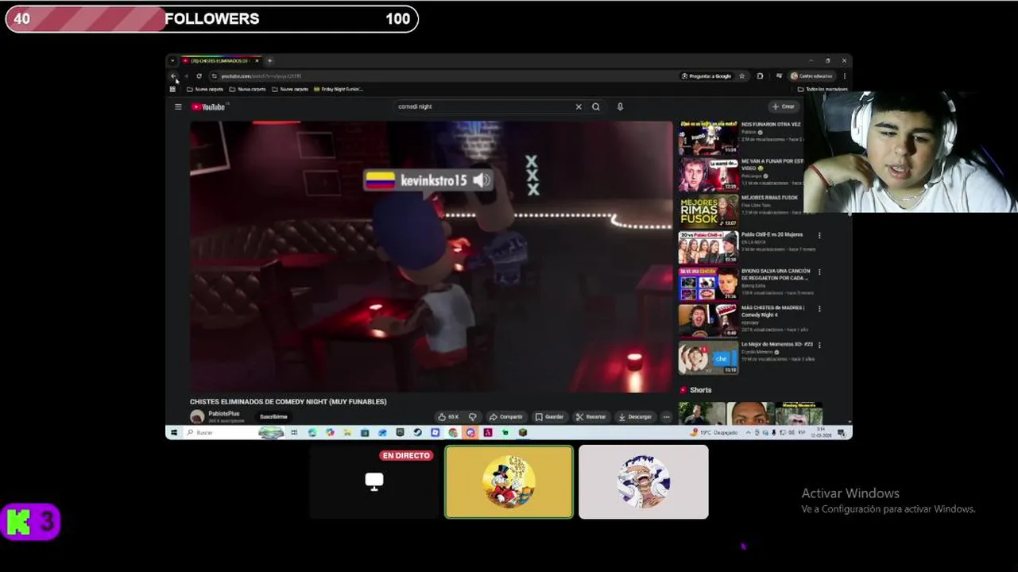Screen dimensions: 1018x572
Task: Like the video with thumbs up
Action: [x=448, y=416]
